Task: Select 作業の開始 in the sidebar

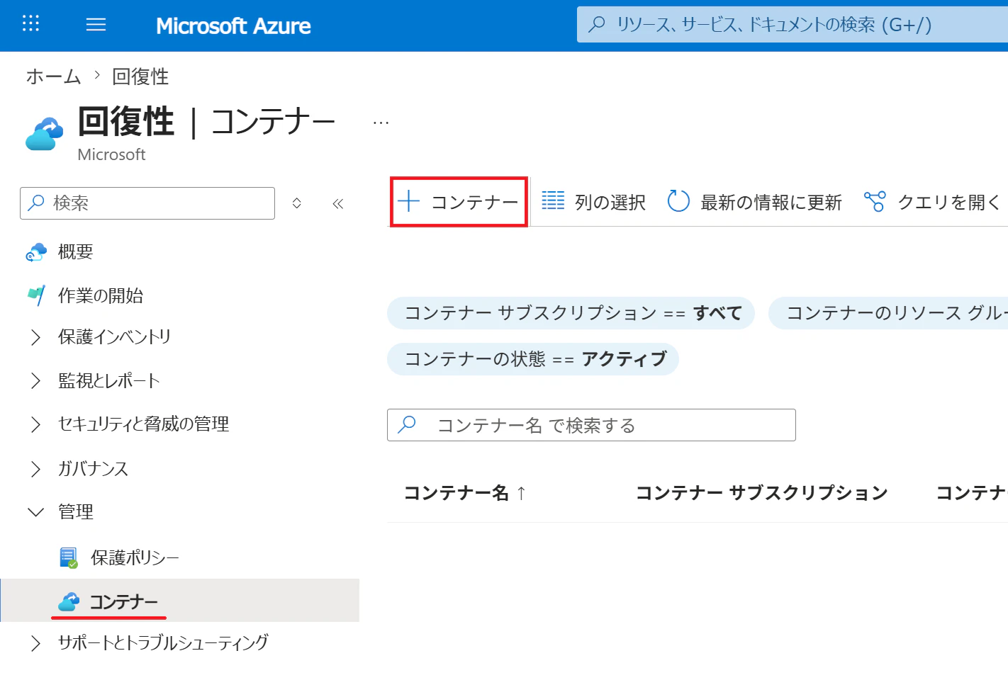Action: coord(101,295)
